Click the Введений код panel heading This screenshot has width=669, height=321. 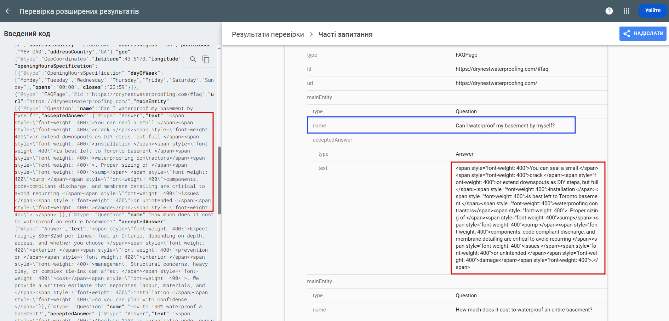[27, 34]
